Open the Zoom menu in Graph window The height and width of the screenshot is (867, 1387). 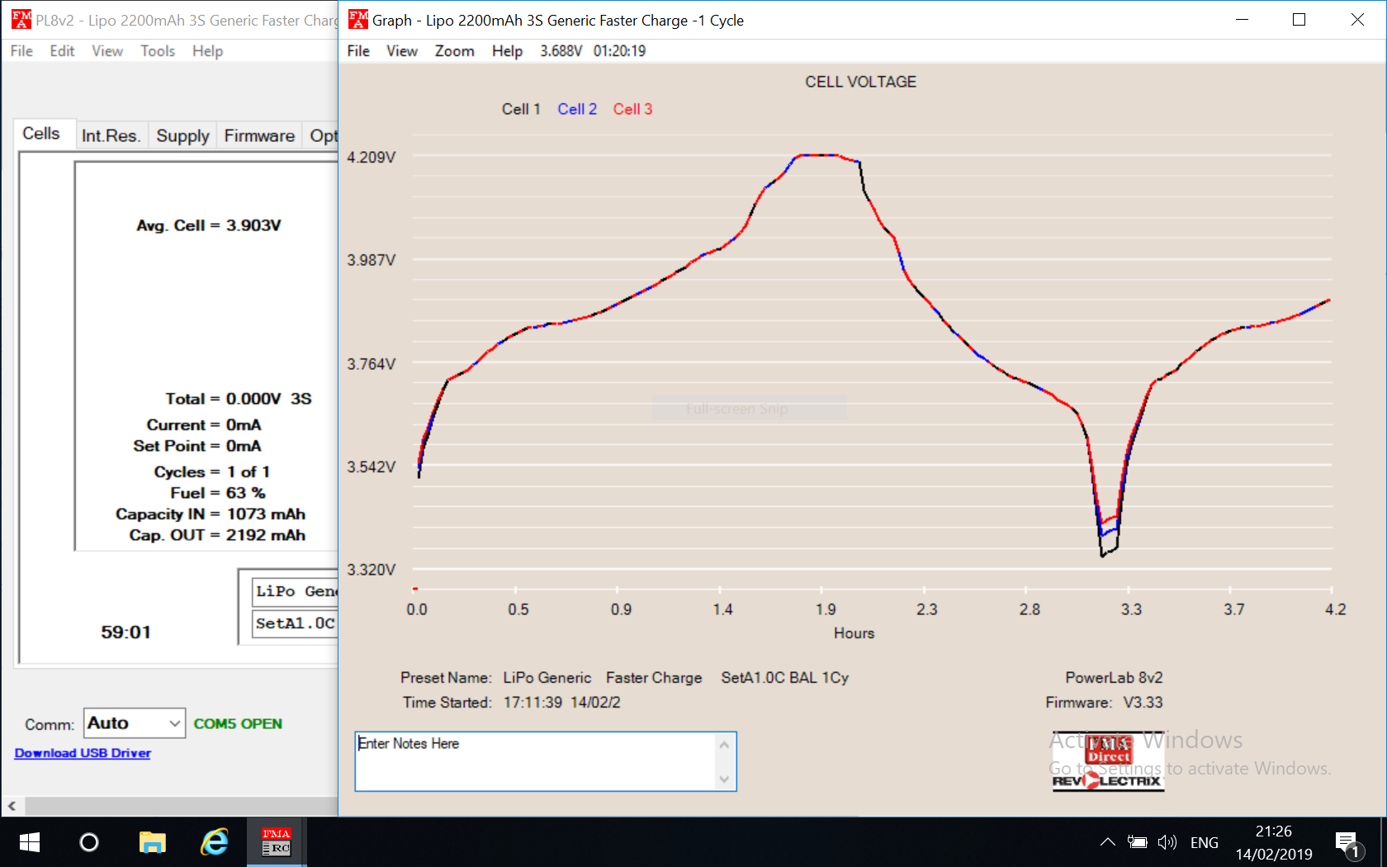tap(454, 51)
